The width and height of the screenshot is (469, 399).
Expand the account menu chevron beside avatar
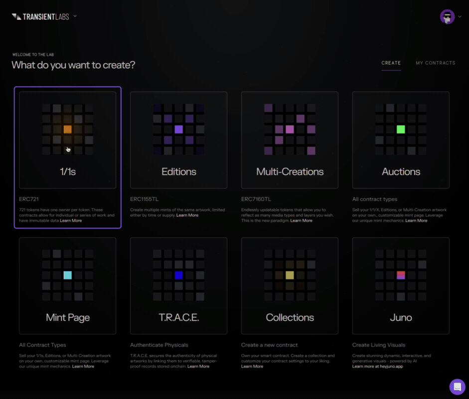pyautogui.click(x=460, y=17)
